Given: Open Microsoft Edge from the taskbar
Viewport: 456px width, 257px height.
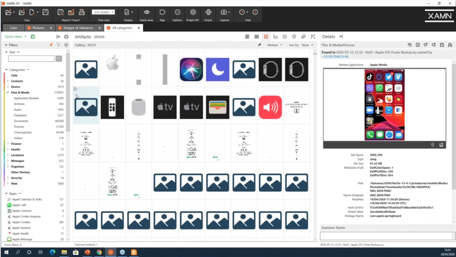Looking at the screenshot, I should click(x=53, y=252).
